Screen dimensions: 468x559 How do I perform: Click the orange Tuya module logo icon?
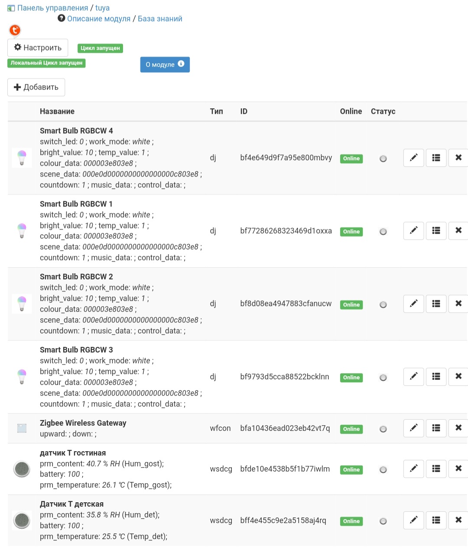15,30
